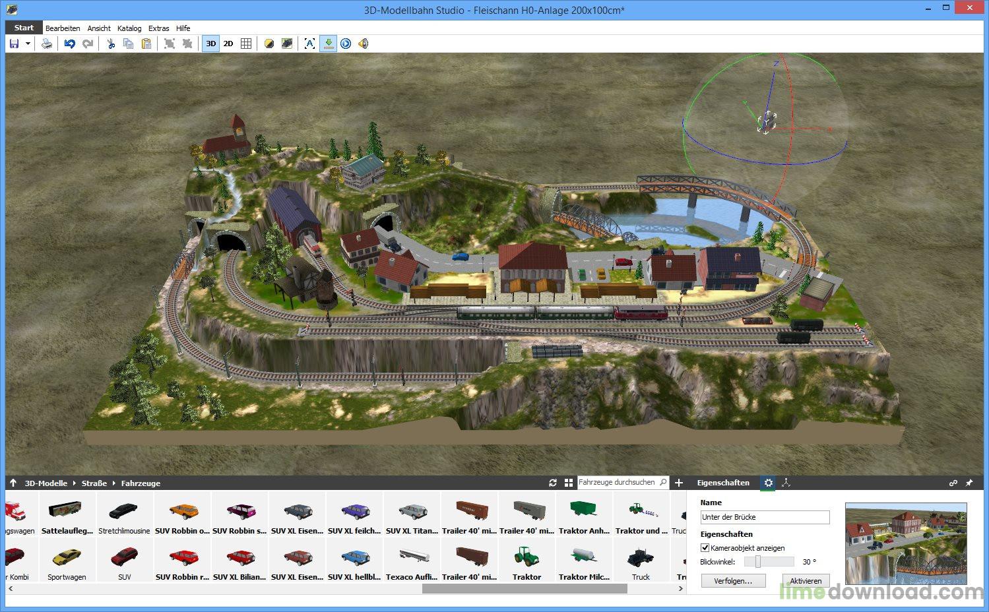Switch to 2D view mode
This screenshot has height=612, width=989.
(228, 43)
